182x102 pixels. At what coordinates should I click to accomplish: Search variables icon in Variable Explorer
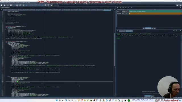tap(129, 8)
